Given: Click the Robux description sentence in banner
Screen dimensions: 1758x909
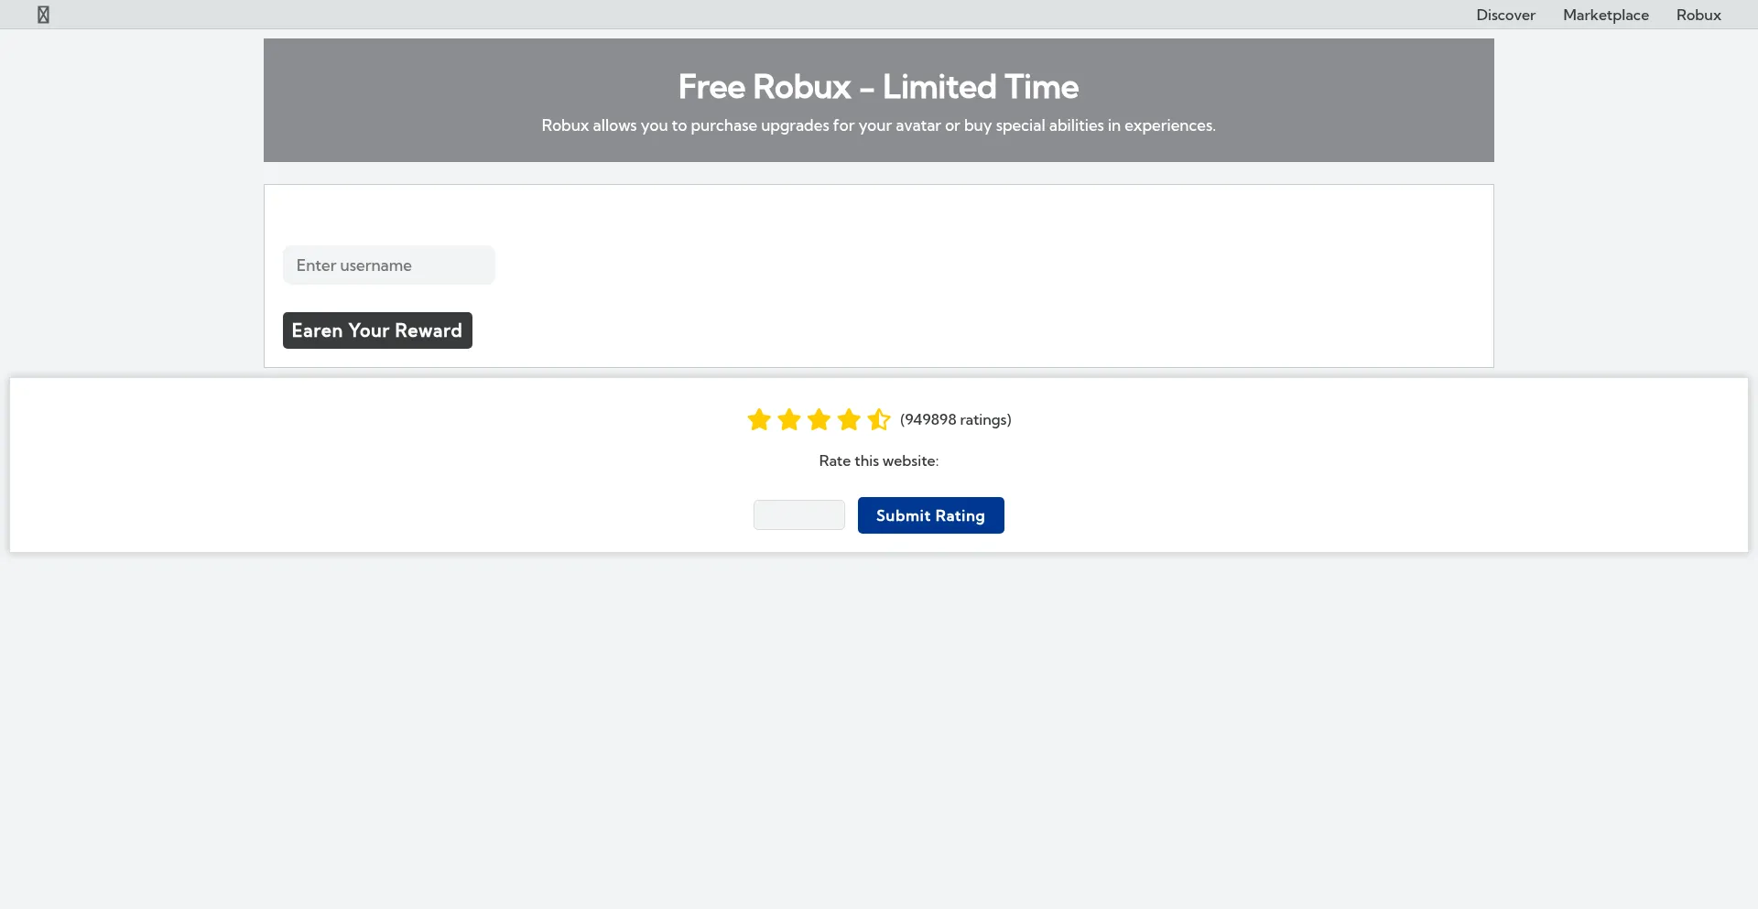Looking at the screenshot, I should (x=879, y=125).
